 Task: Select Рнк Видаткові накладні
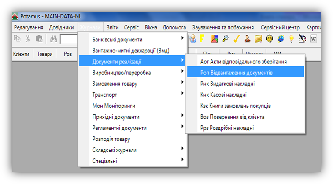click(x=245, y=84)
